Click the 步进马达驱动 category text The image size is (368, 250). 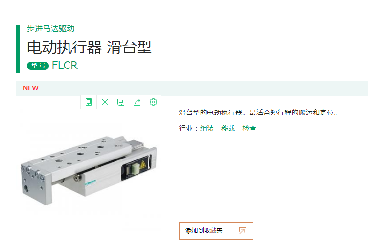point(50,29)
